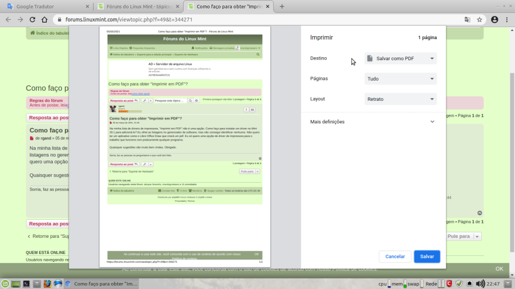Viewport: 515px width, 289px height.
Task: Bookmark this page with the star icon
Action: pyautogui.click(x=479, y=20)
